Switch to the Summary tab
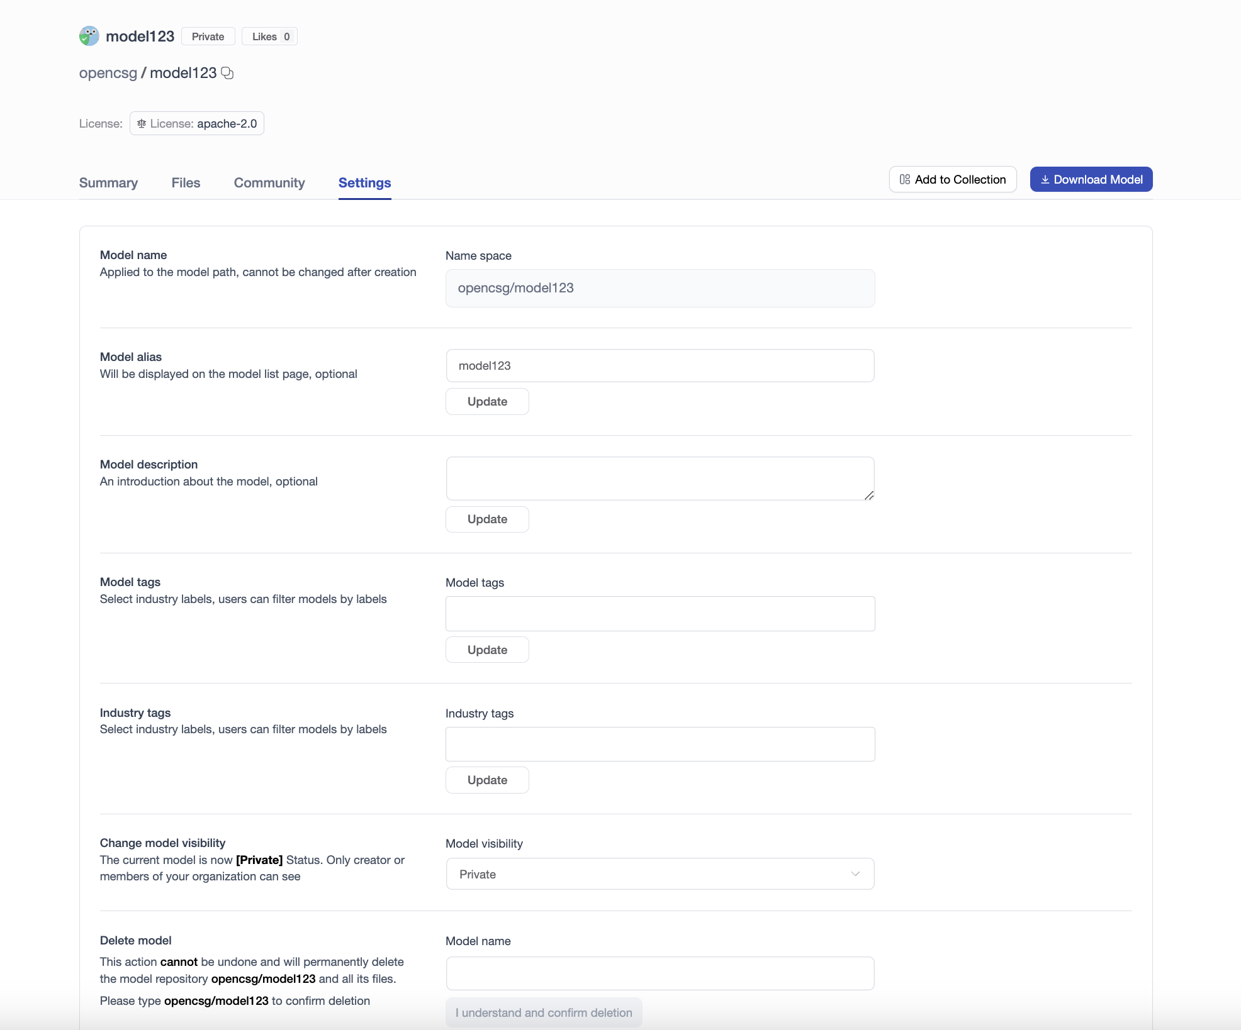Screen dimensions: 1241x1030 point(109,182)
